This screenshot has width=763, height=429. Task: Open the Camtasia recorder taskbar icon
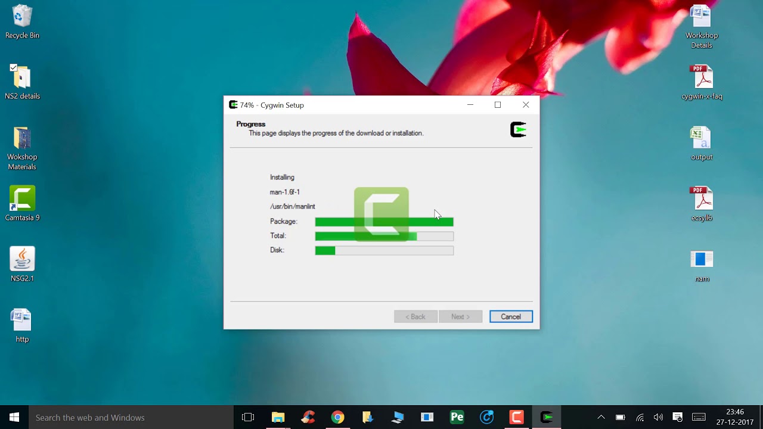[x=516, y=417]
